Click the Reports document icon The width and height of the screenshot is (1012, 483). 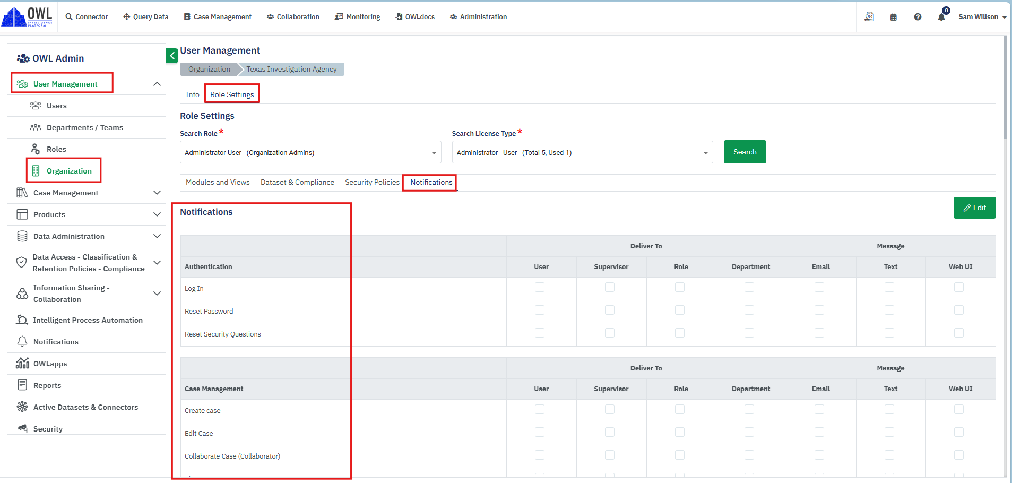click(22, 385)
